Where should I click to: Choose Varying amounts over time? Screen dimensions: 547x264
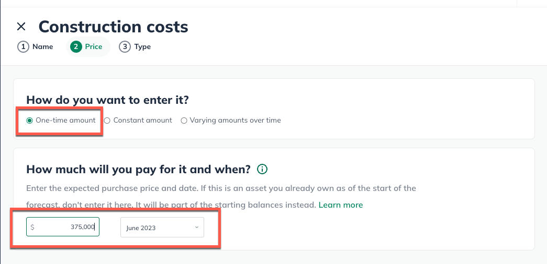pyautogui.click(x=231, y=121)
